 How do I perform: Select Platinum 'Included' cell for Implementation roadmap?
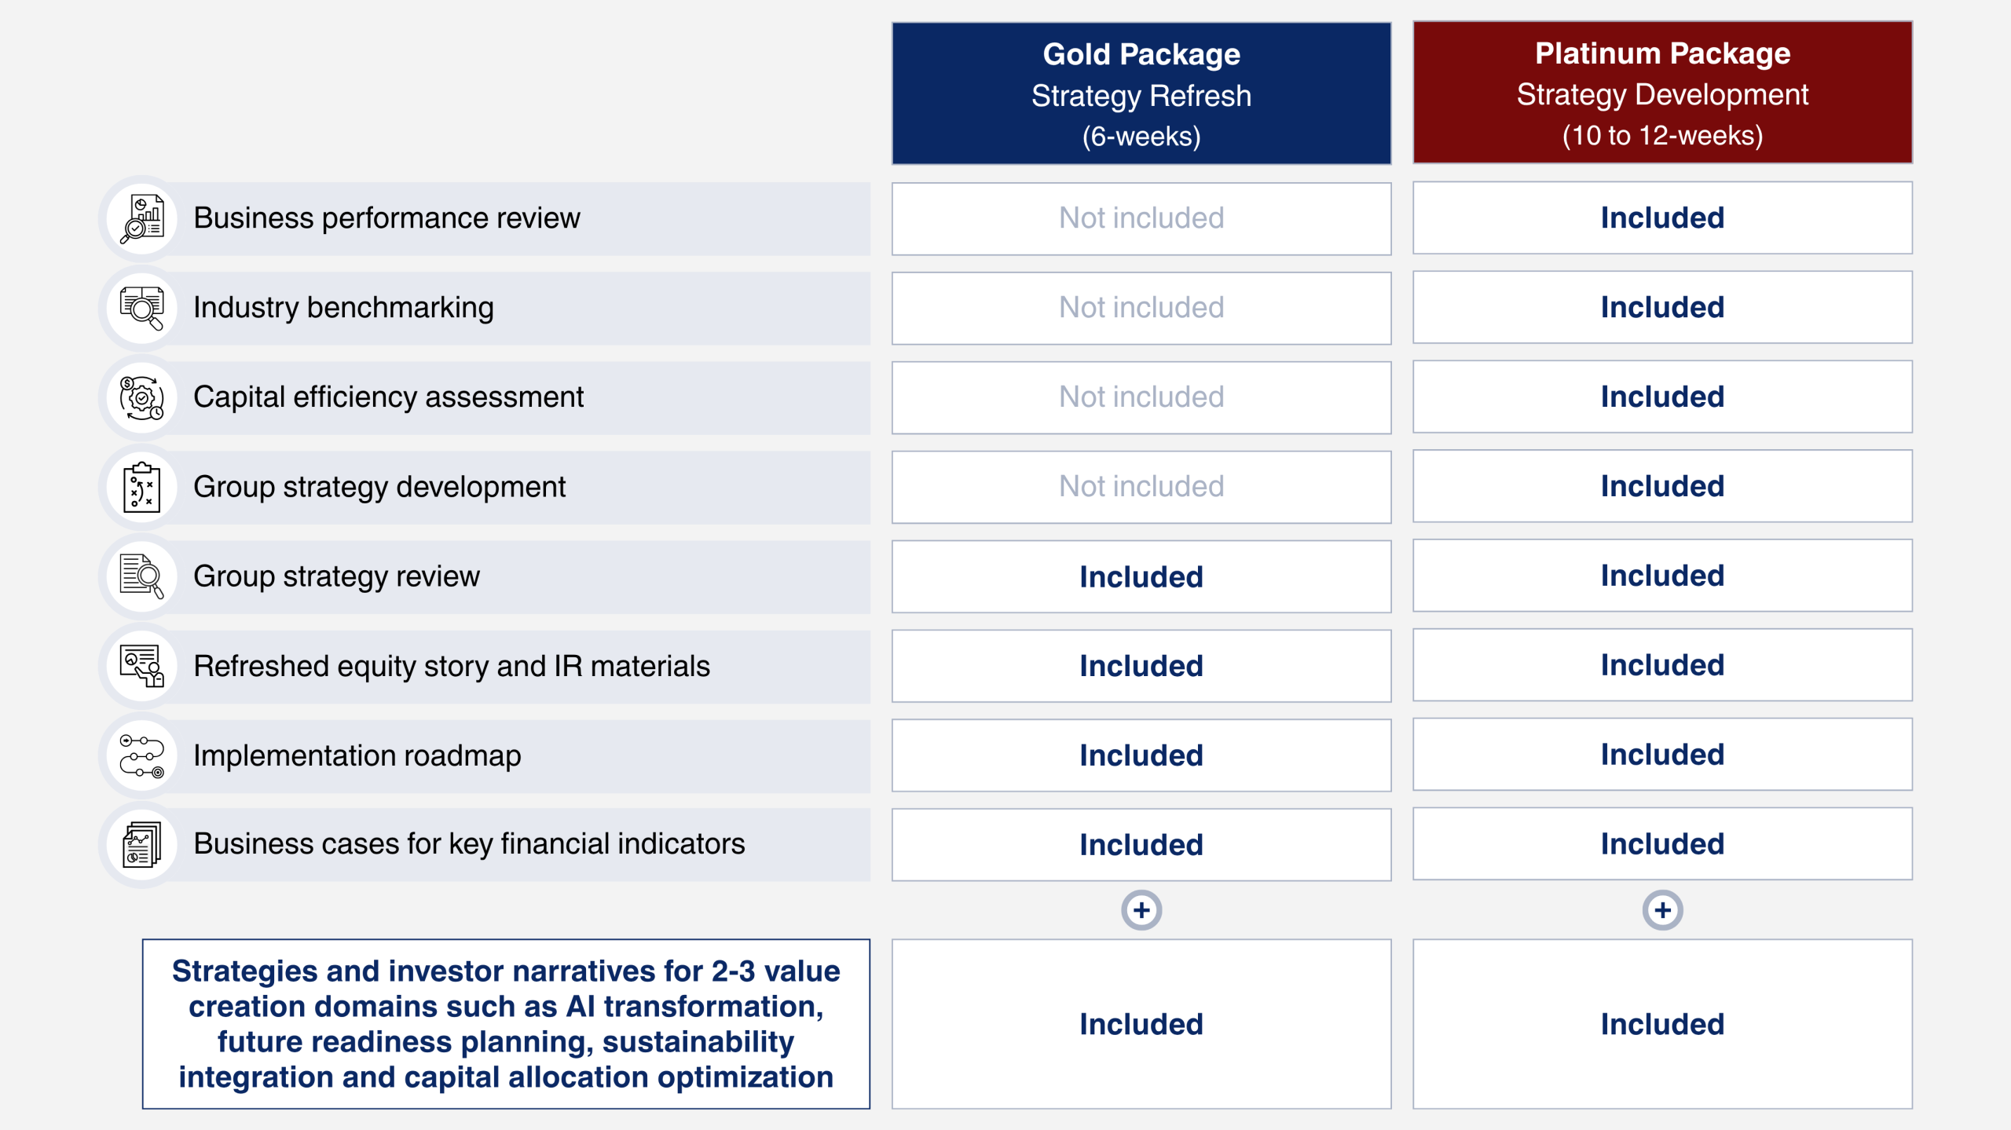(x=1662, y=755)
